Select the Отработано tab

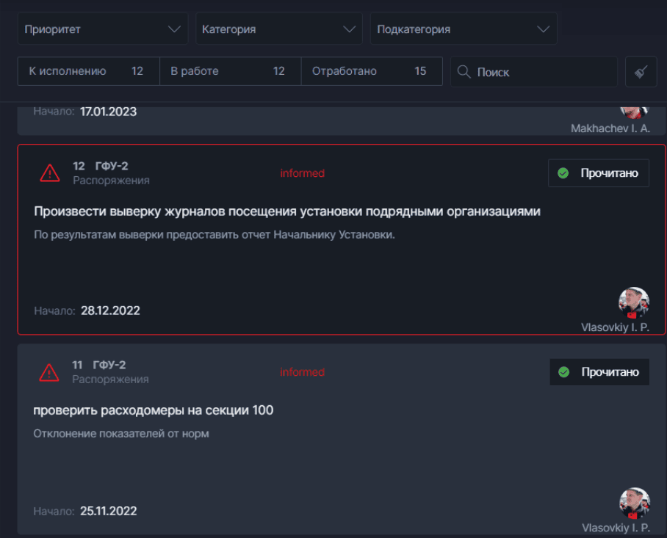372,71
